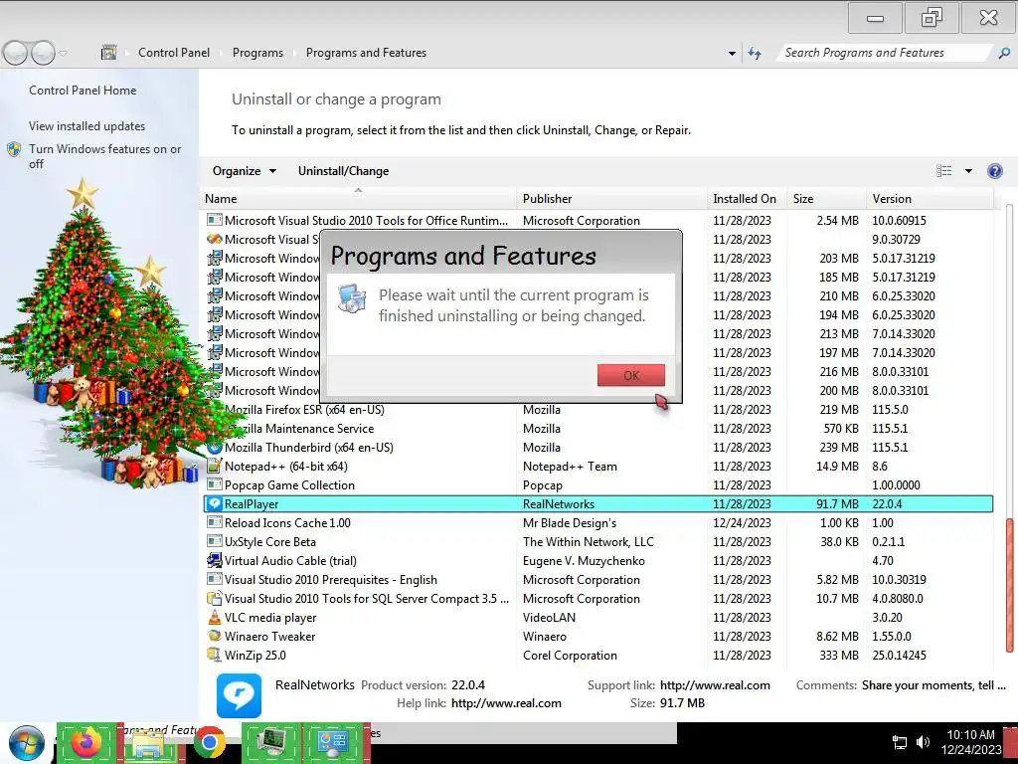1018x764 pixels.
Task: Sort by the Name column header
Action: pos(359,199)
